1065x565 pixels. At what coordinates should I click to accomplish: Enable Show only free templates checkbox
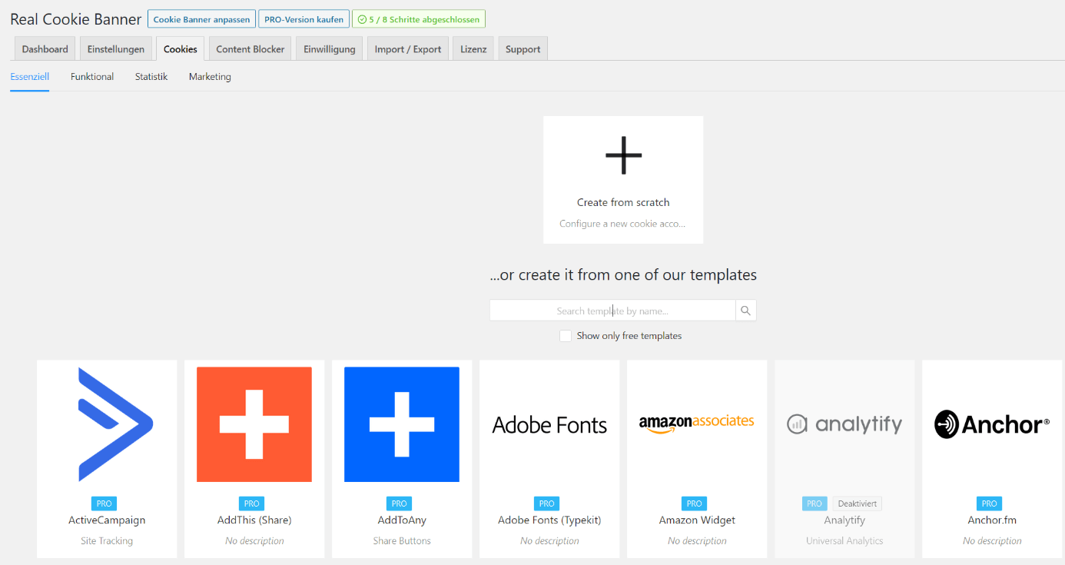pyautogui.click(x=566, y=336)
